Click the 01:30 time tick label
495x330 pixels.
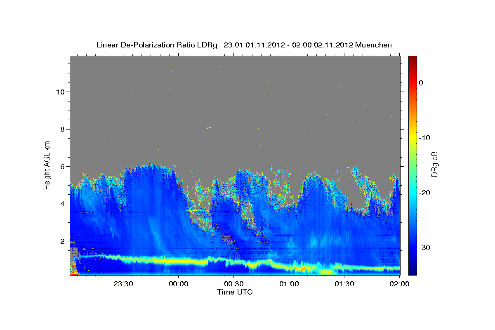(x=344, y=284)
